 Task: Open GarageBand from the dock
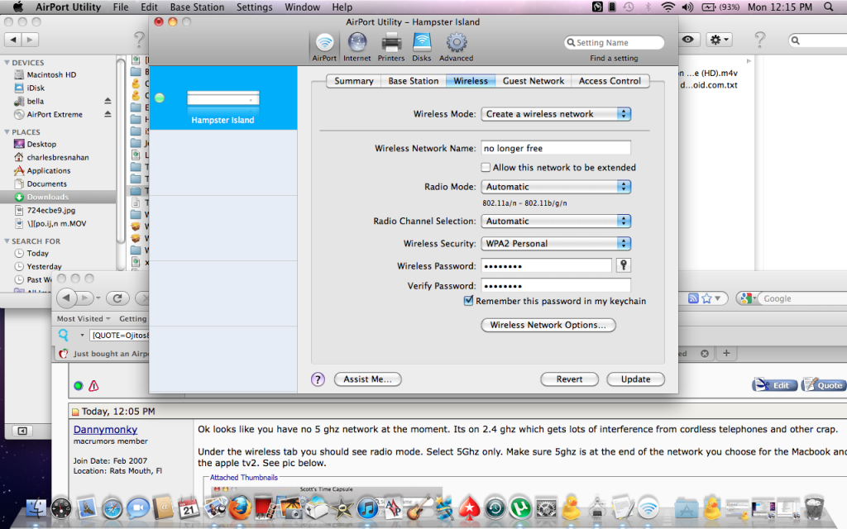pyautogui.click(x=419, y=508)
